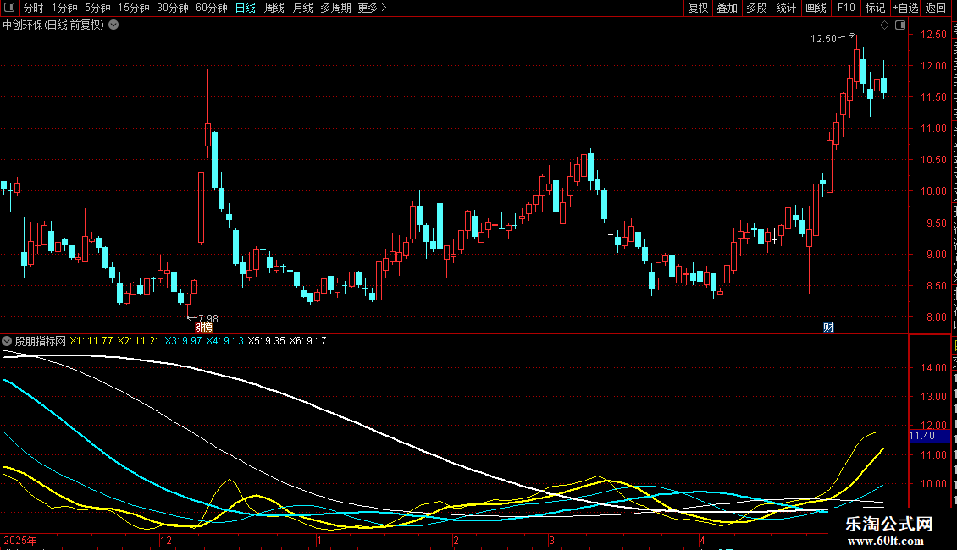
Task: Click the 标记 mark button
Action: (x=875, y=8)
